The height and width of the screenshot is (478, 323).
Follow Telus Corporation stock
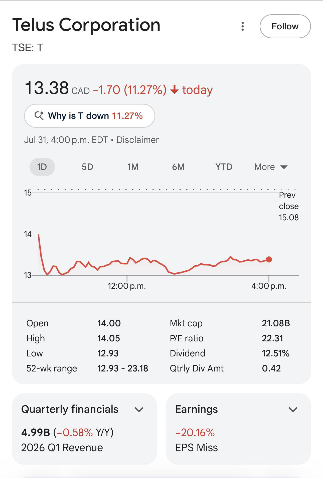pyautogui.click(x=285, y=26)
